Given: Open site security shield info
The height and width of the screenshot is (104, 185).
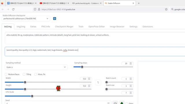Looking at the screenshot, I should 35,9.
